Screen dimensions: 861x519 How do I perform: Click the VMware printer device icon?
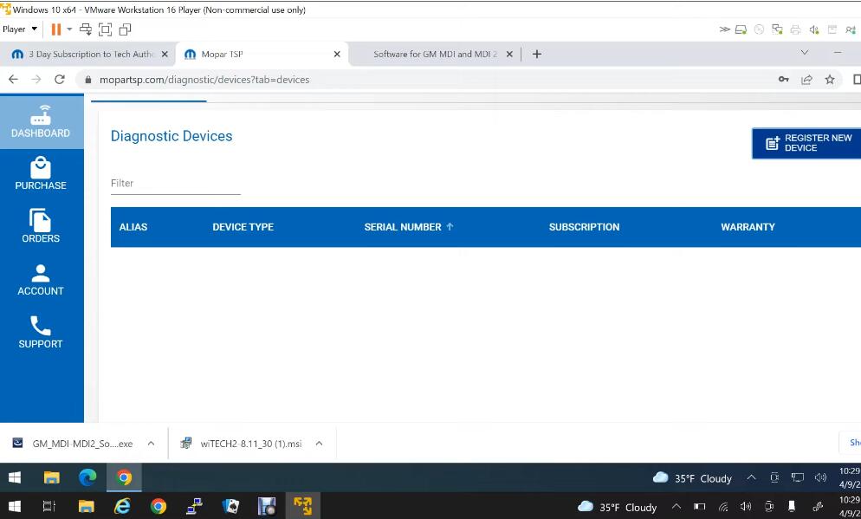pos(795,29)
